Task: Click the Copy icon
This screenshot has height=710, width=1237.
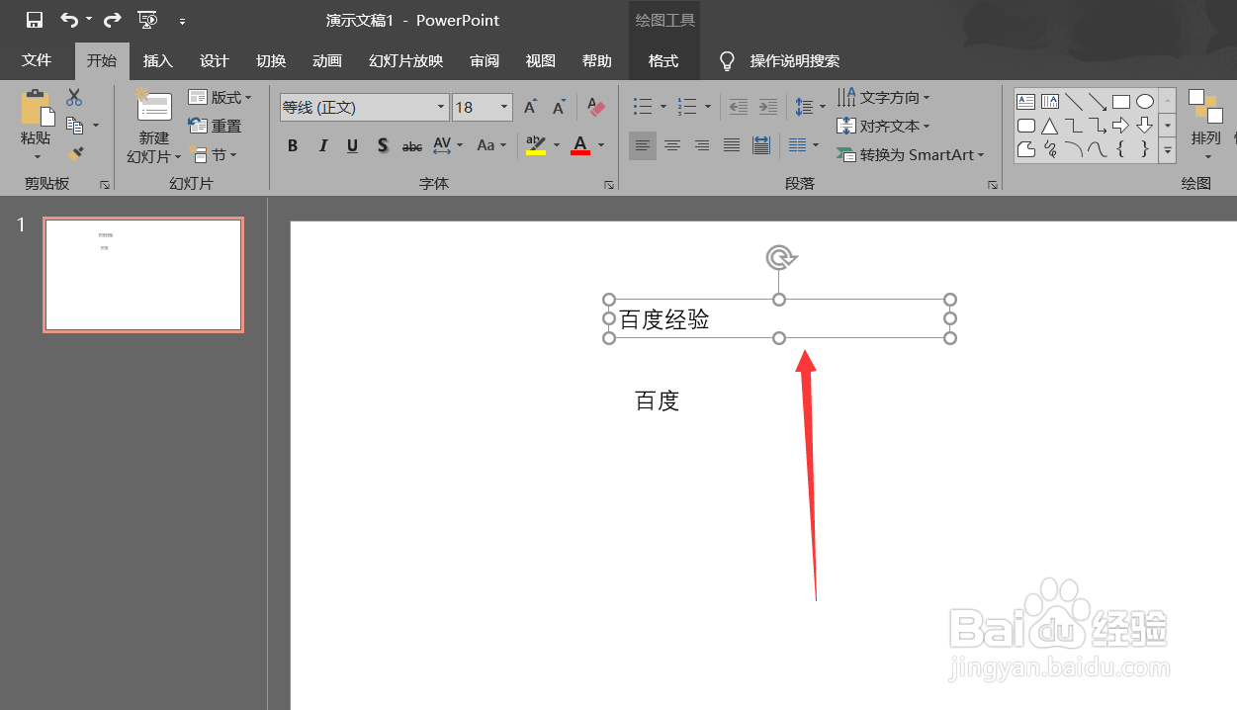Action: pyautogui.click(x=74, y=126)
